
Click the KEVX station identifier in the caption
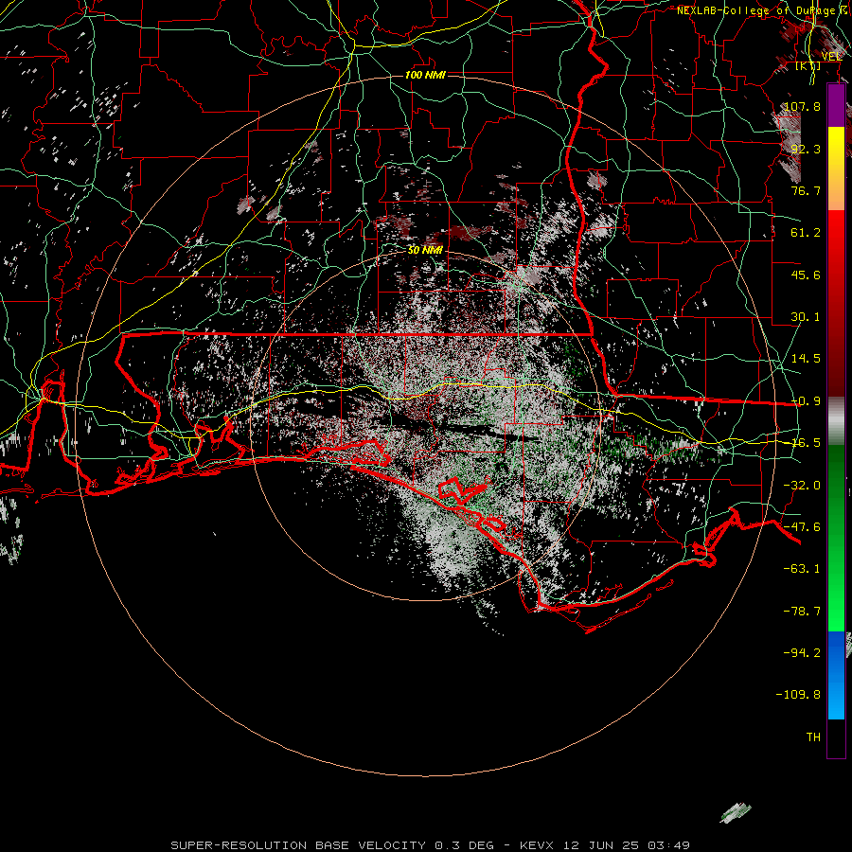pyautogui.click(x=537, y=845)
